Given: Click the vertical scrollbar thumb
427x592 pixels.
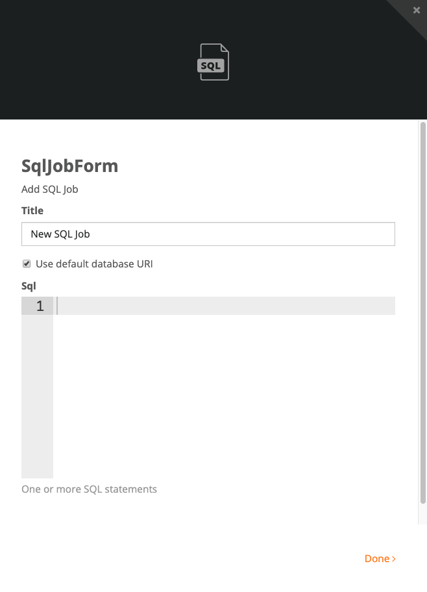Looking at the screenshot, I should [x=422, y=312].
